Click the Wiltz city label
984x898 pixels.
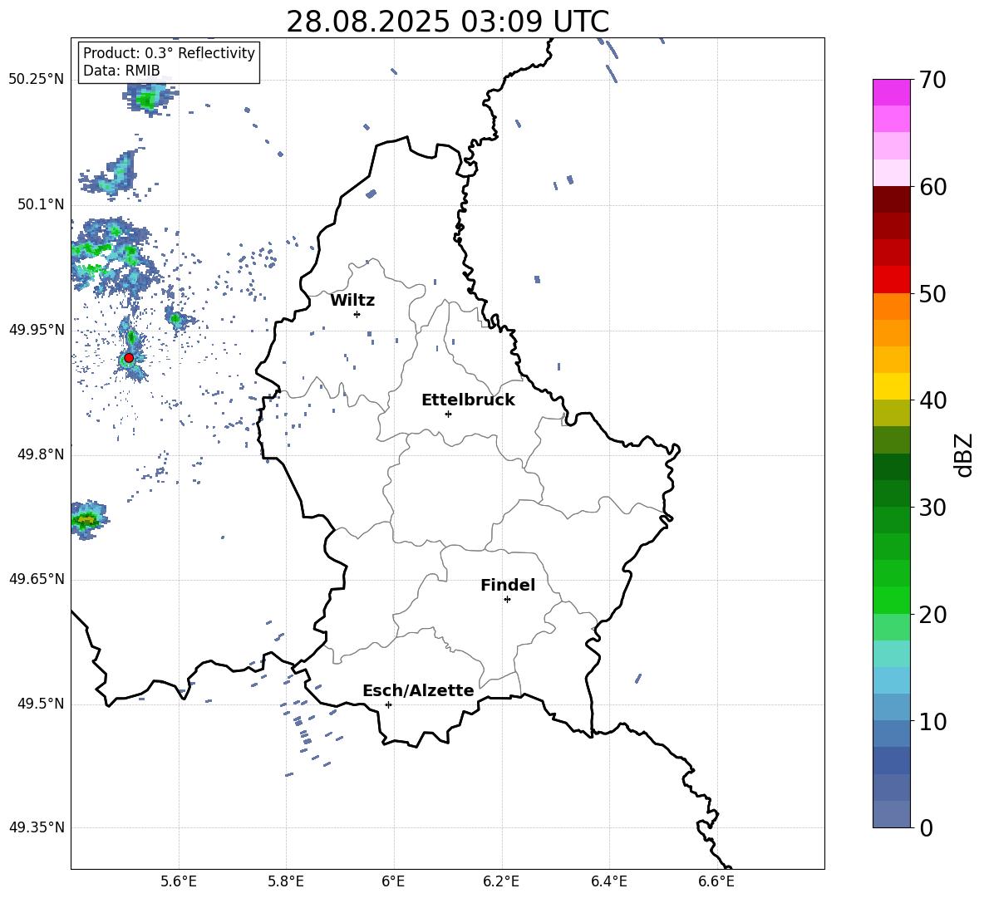[352, 301]
